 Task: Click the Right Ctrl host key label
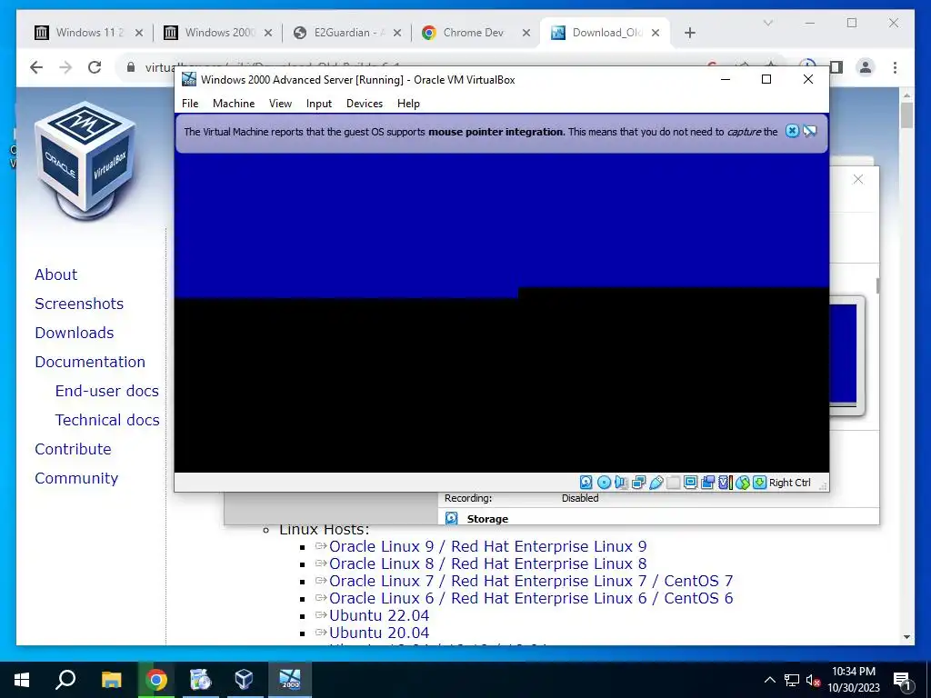[x=790, y=483]
